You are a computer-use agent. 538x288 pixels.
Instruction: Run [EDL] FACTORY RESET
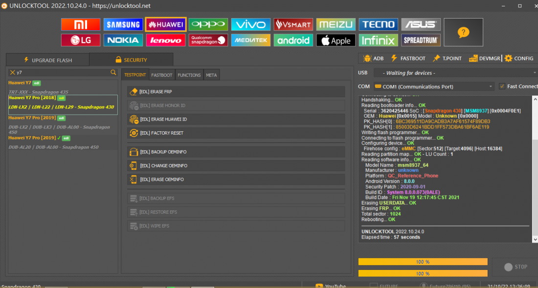point(236,133)
